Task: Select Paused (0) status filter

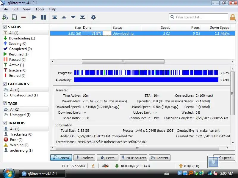Action: point(17,60)
